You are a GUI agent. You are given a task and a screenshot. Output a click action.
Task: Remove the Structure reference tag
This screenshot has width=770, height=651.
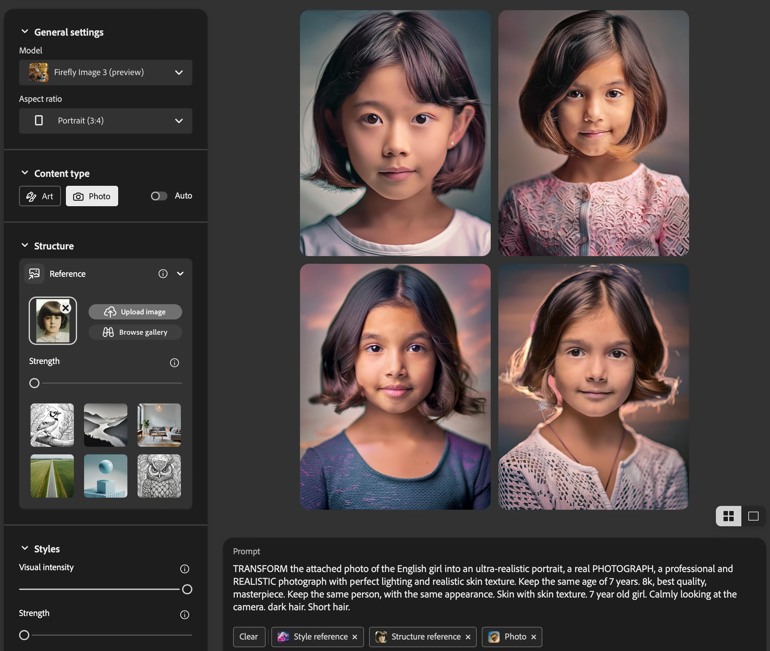[x=468, y=637]
